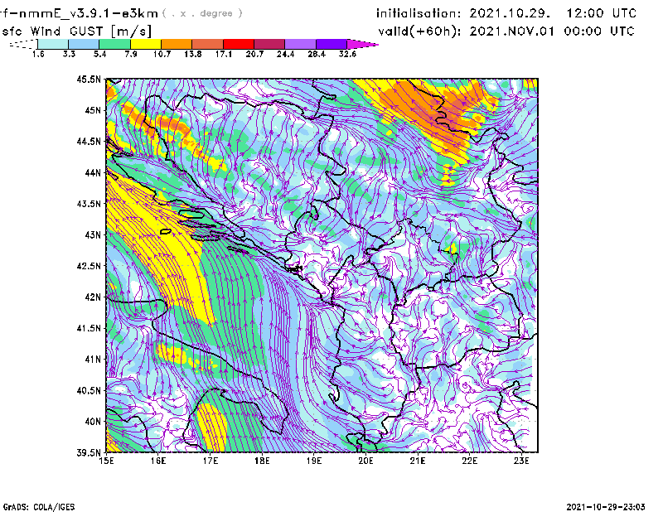
Task: Click the green 5.4–7.9 legend swatch
Action: coord(114,44)
